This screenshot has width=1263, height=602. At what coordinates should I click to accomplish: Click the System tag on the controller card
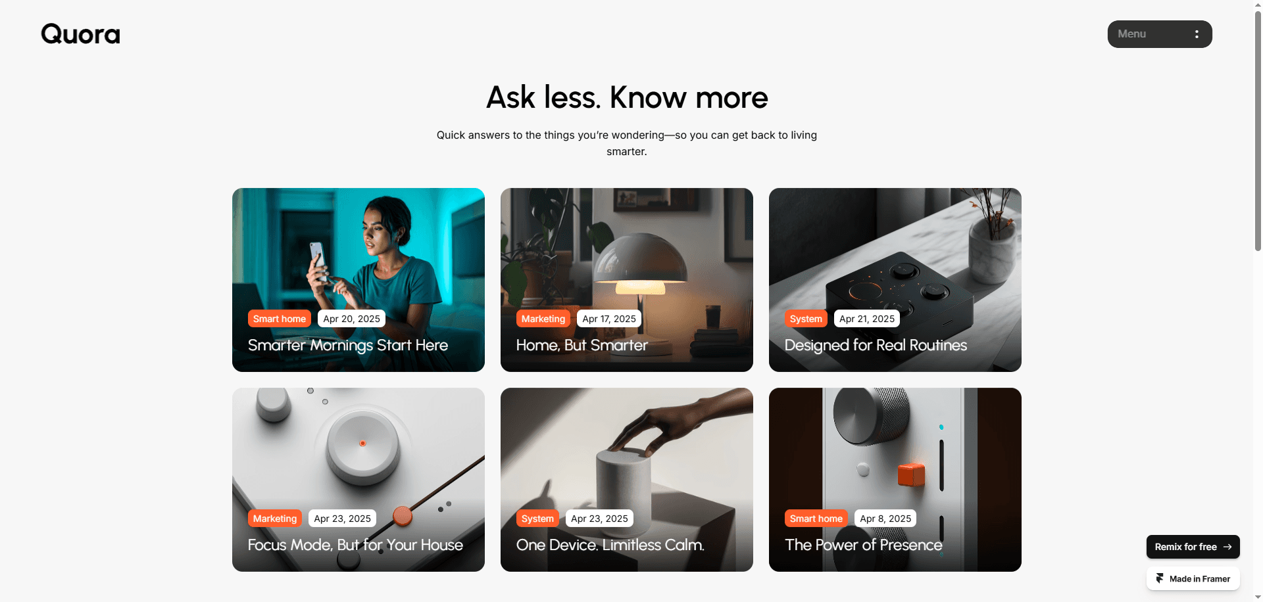(x=806, y=319)
